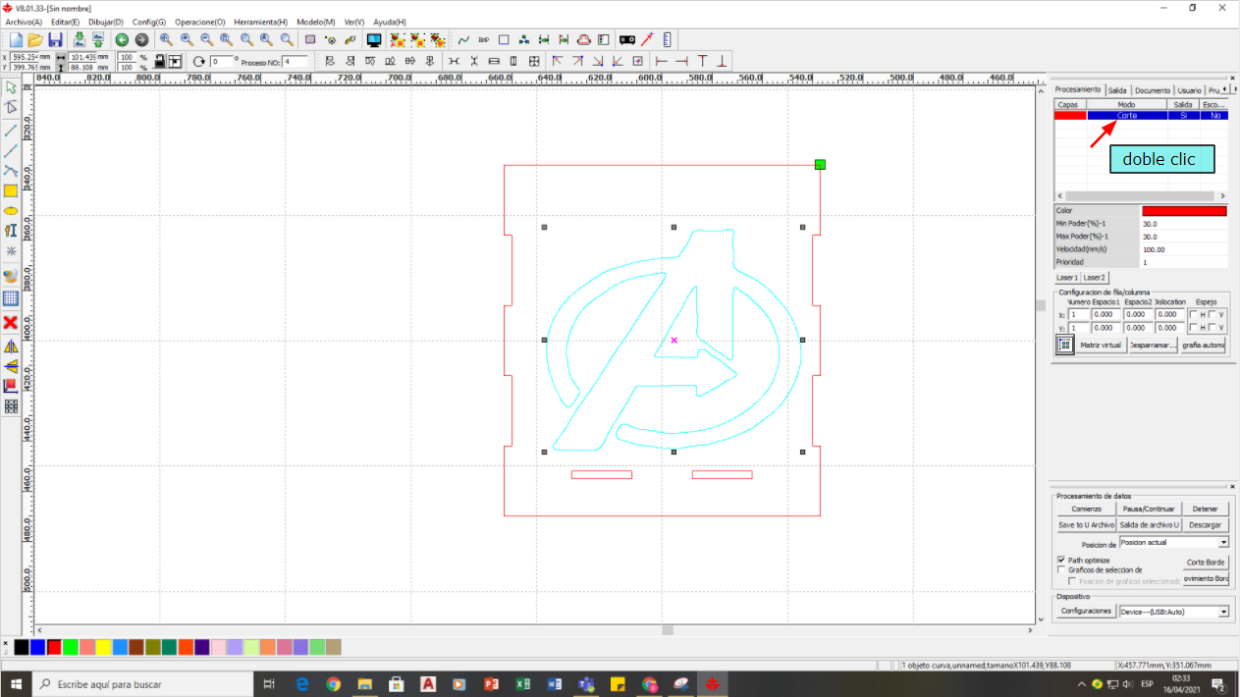The width and height of the screenshot is (1240, 697).
Task: Click the array grid tool at bottom of left toolbar
Action: 11,405
